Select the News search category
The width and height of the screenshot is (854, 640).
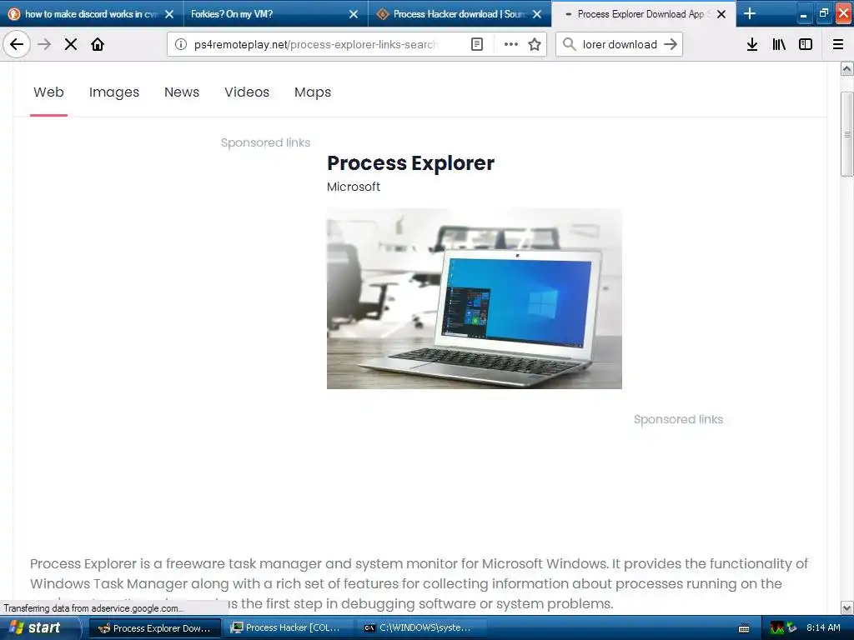(182, 92)
